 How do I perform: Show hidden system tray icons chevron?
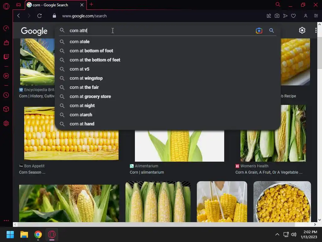[277, 234]
